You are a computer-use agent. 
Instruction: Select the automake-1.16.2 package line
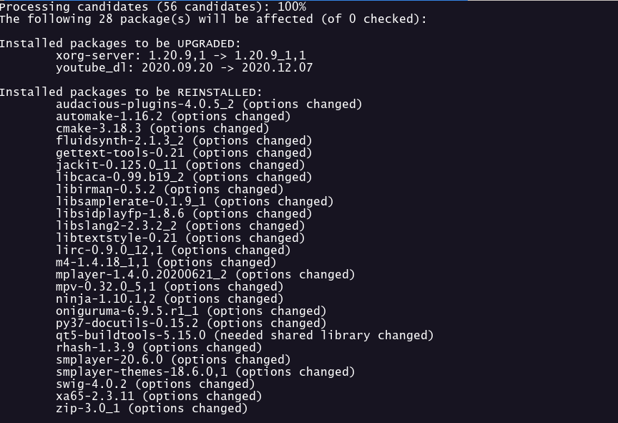click(x=173, y=116)
